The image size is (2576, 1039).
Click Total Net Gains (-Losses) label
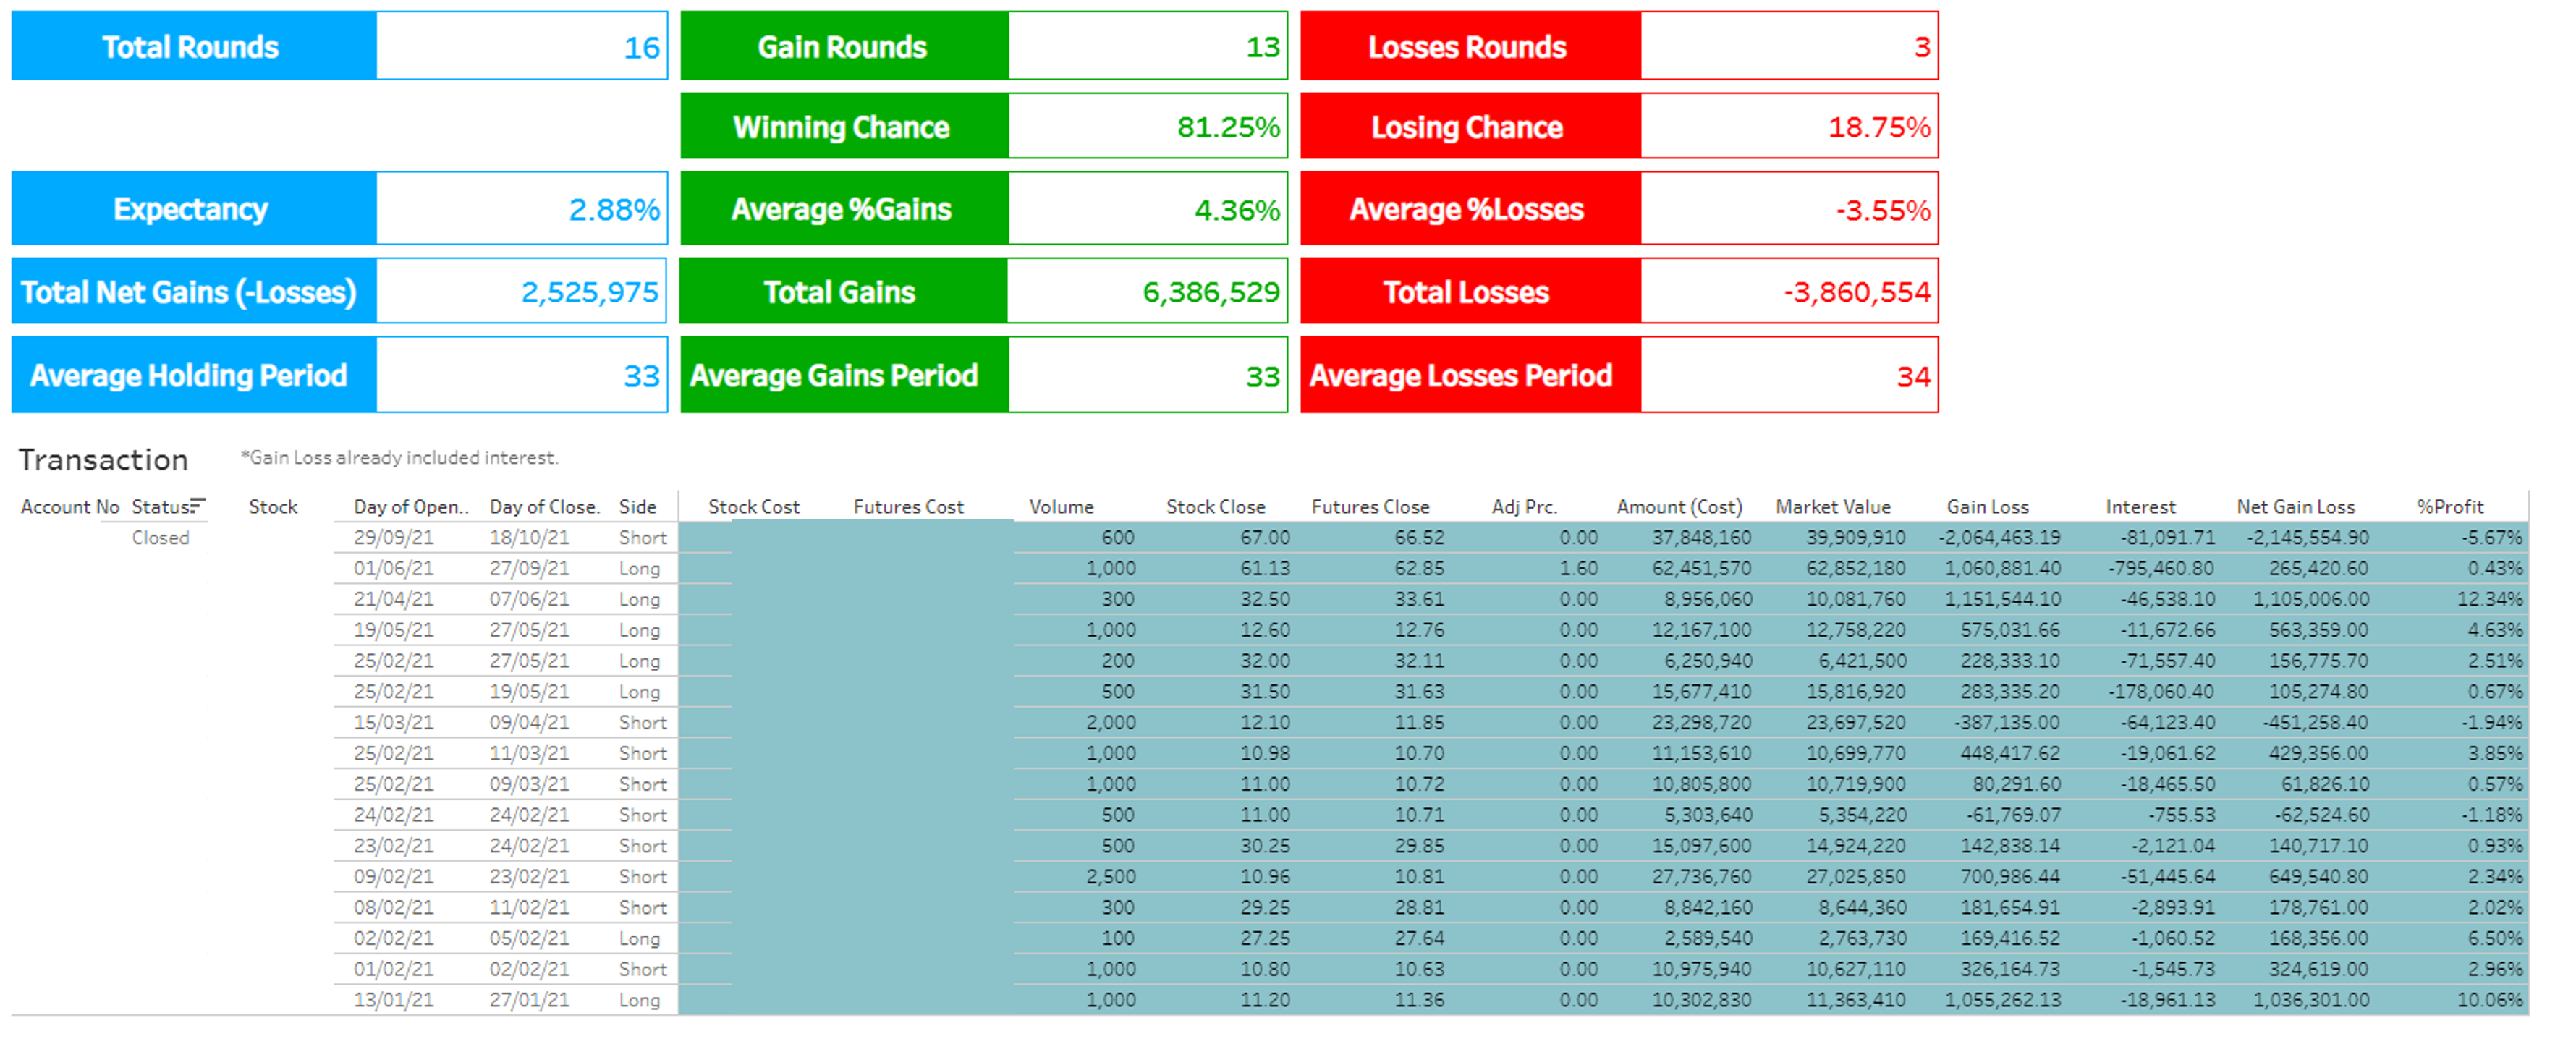[x=190, y=292]
